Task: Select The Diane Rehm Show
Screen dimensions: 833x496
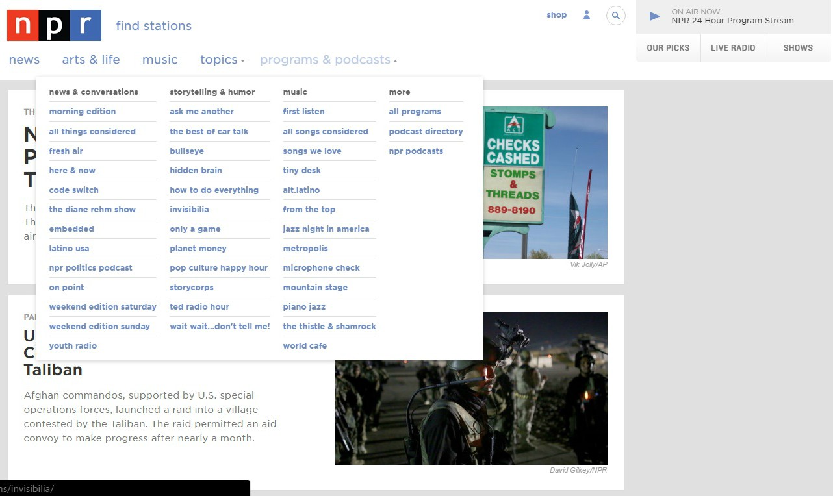Action: coord(92,209)
